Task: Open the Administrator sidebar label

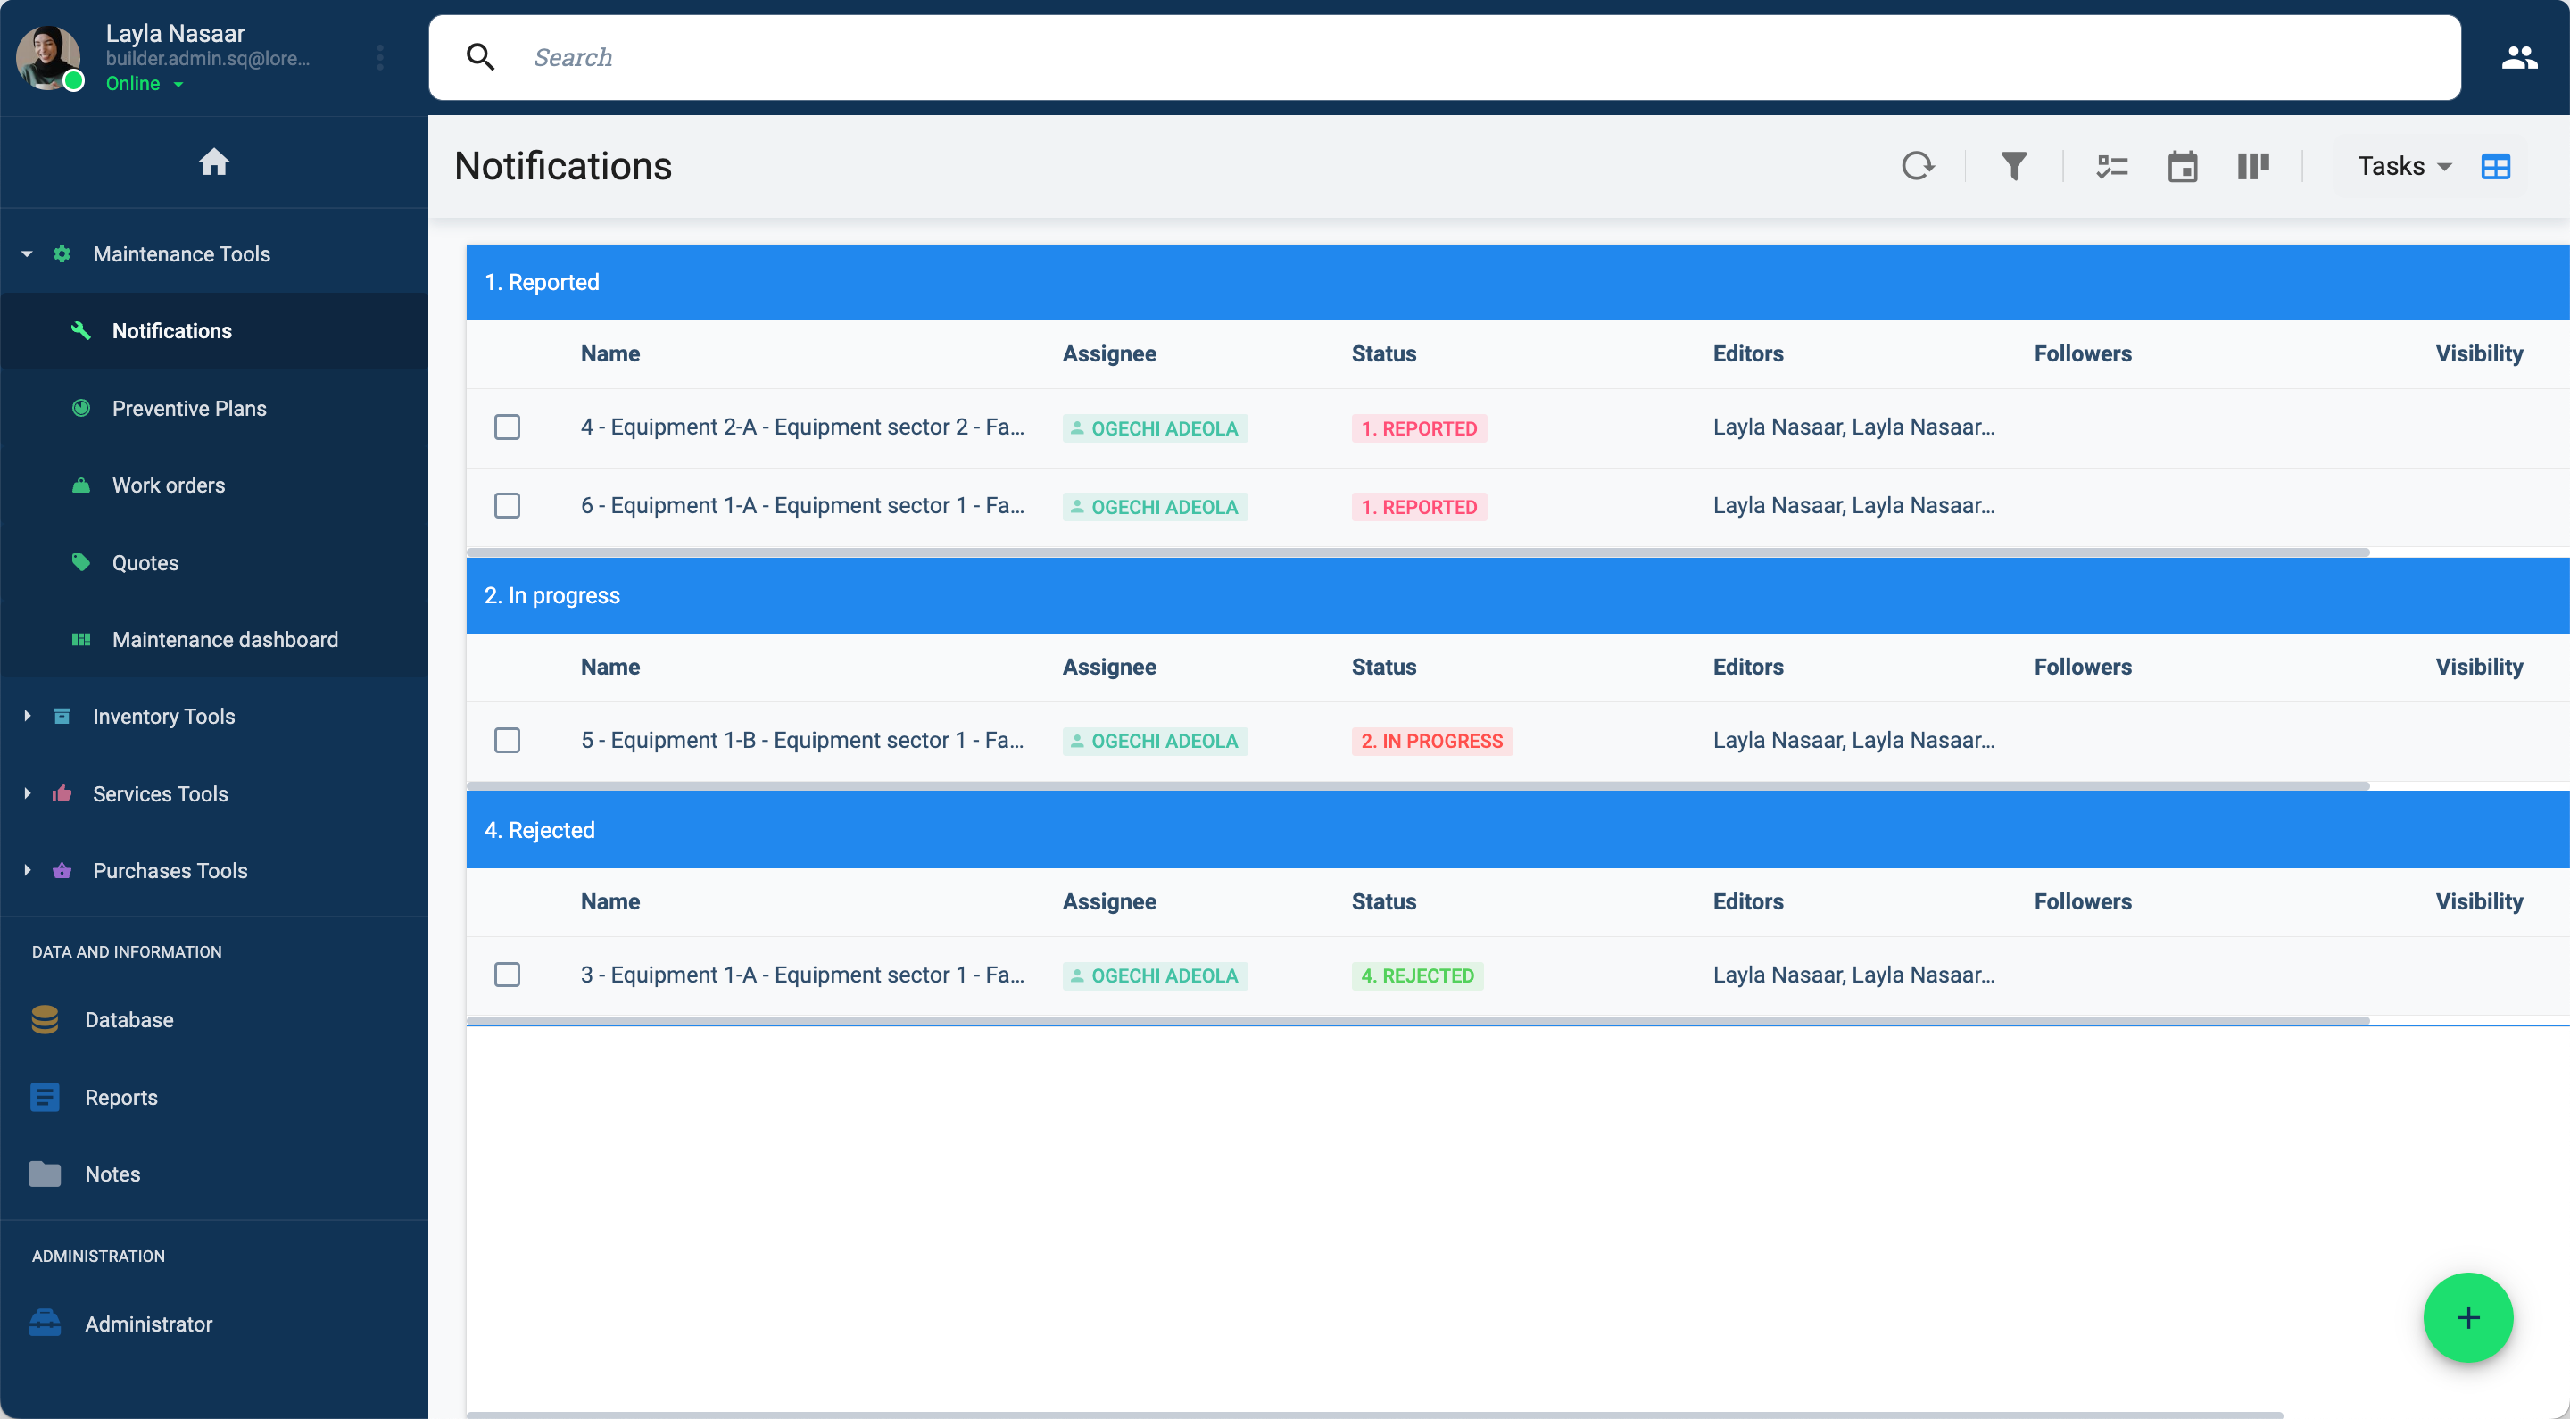Action: (149, 1324)
